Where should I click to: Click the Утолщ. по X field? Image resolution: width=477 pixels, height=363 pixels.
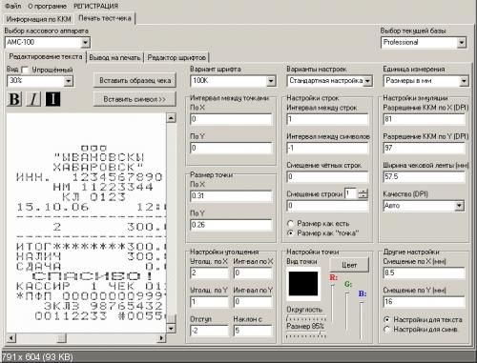pyautogui.click(x=209, y=272)
